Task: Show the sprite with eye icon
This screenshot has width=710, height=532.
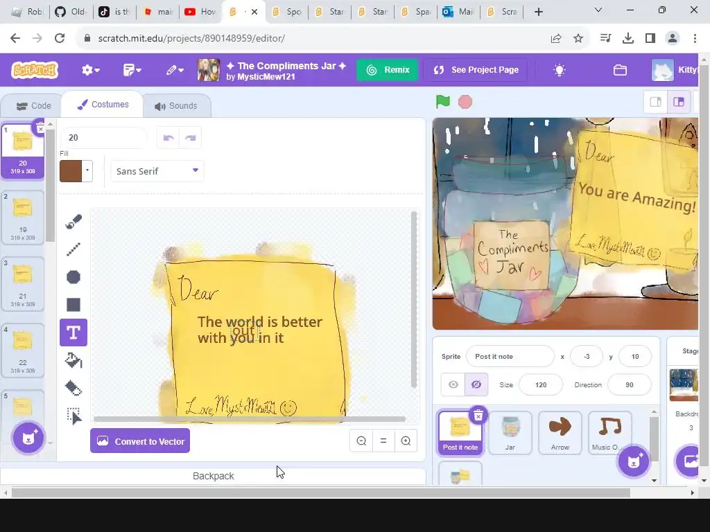Action: [453, 384]
